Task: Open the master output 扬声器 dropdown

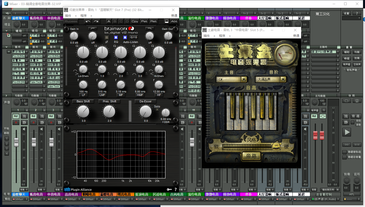Action: pos(338,199)
